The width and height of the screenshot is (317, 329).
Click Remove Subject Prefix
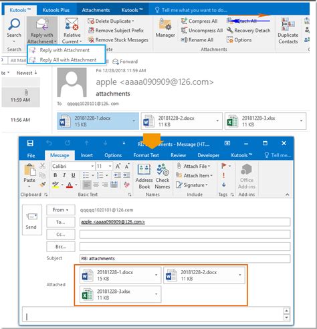(116, 30)
